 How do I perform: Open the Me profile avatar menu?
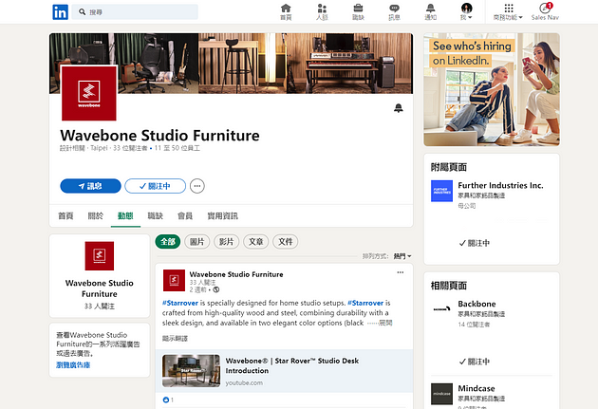(466, 11)
